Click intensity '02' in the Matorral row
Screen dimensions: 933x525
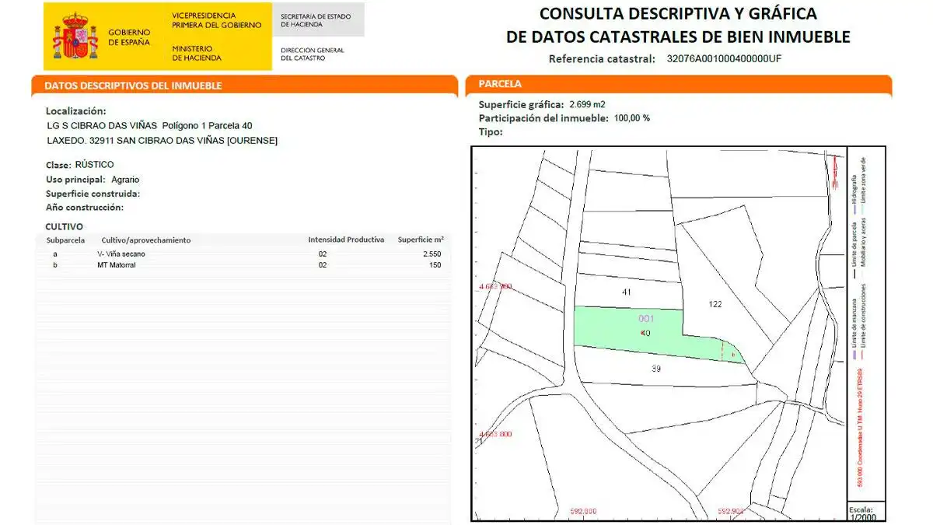tap(323, 265)
